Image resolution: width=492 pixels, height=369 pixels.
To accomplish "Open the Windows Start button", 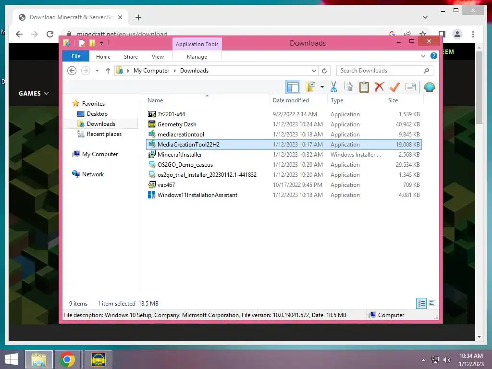I will (x=12, y=359).
